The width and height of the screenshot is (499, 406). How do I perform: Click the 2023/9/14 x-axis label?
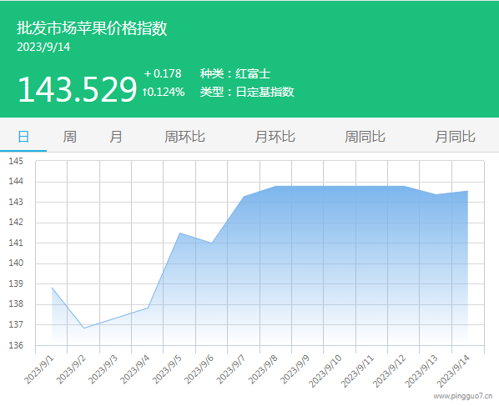453,371
